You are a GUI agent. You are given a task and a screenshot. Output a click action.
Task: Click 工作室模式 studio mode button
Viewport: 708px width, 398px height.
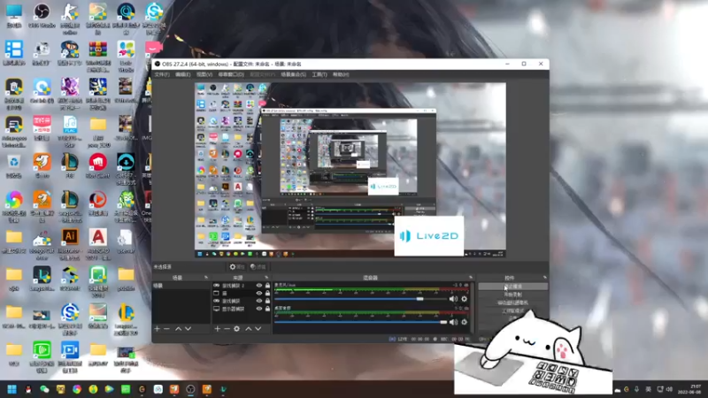click(x=513, y=310)
